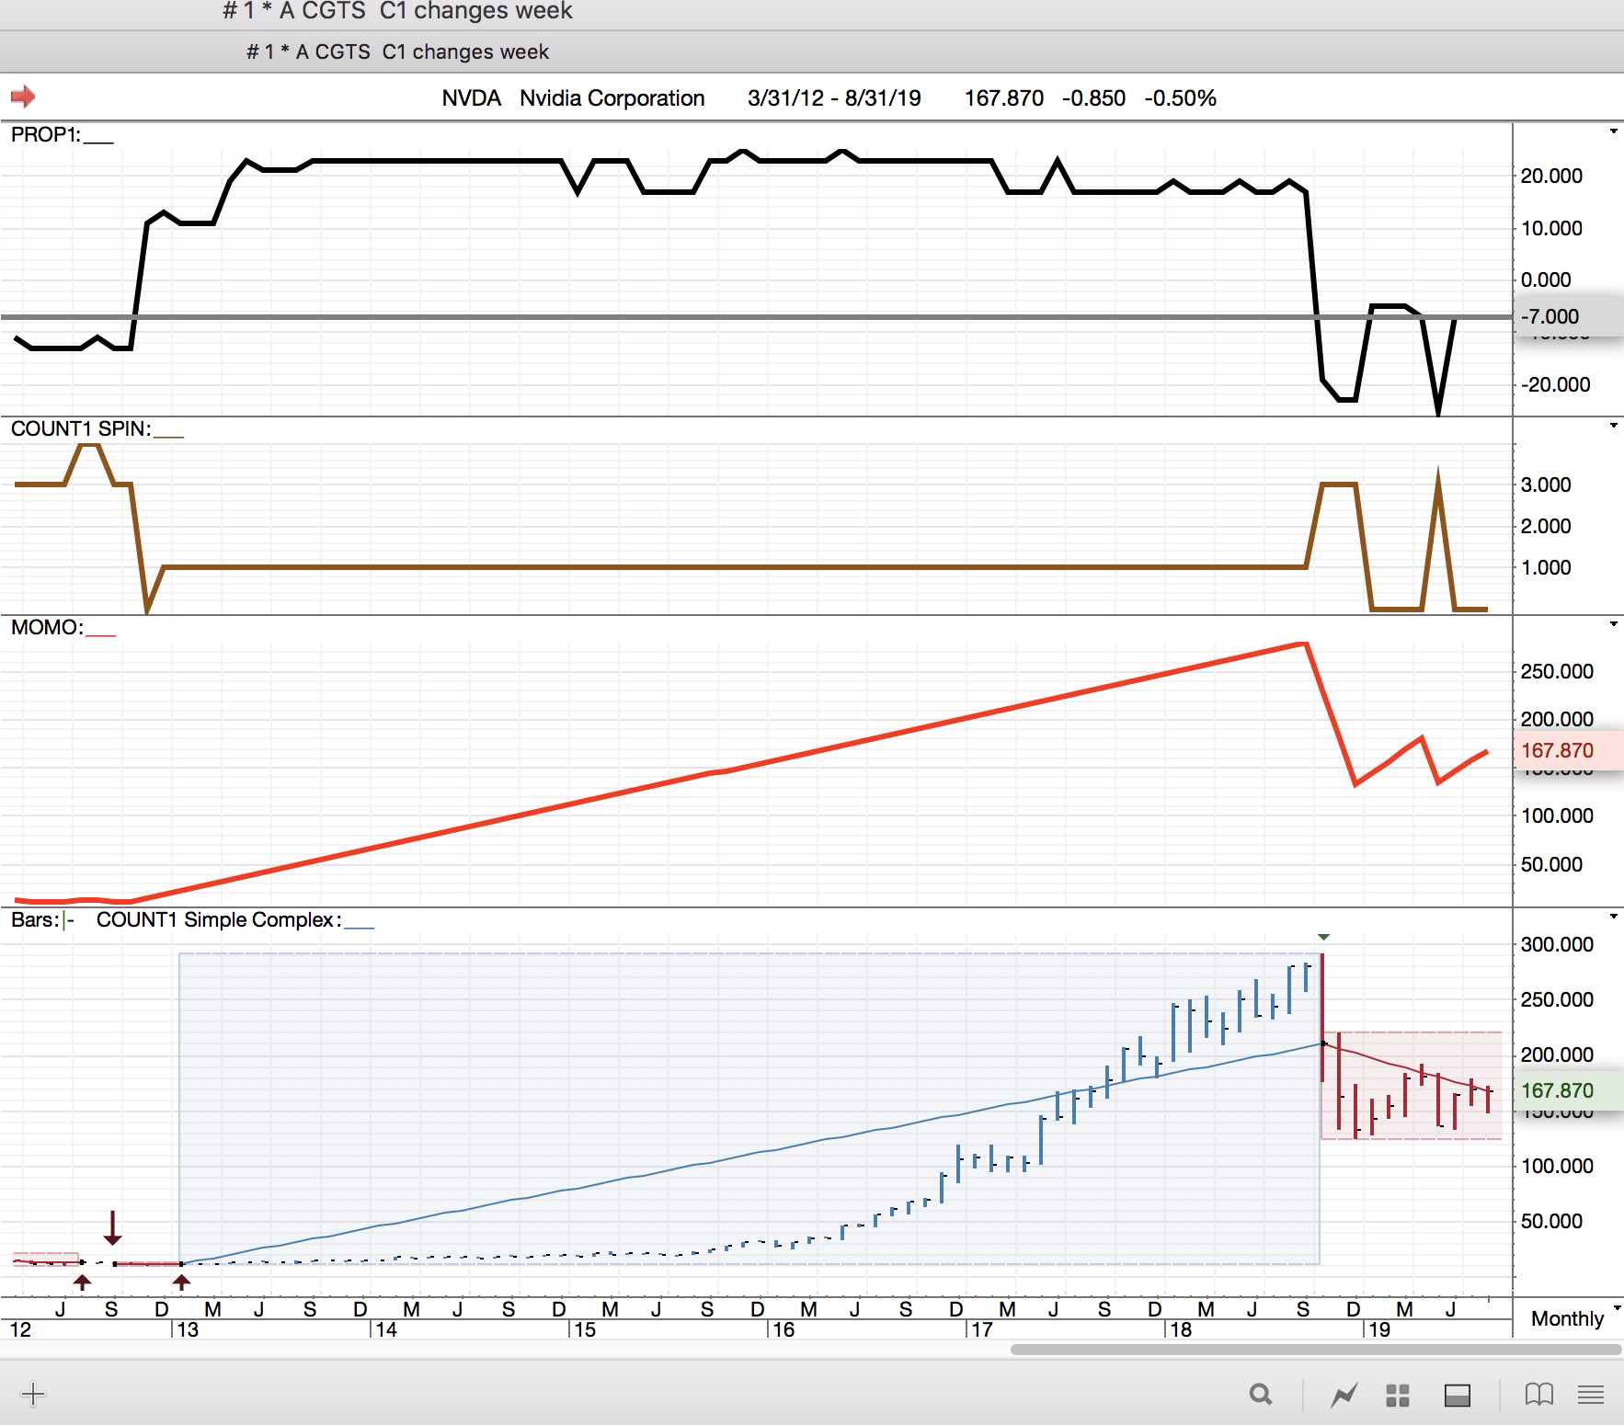Screen dimensions: 1624x1425
Task: Toggle the split pane layout icon
Action: 1458,1396
